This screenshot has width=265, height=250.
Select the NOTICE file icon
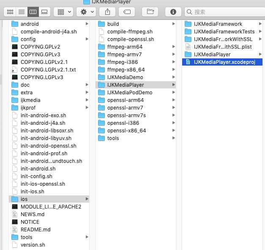tap(15, 222)
